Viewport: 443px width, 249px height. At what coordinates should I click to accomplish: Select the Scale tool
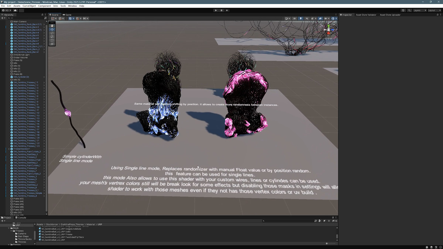click(x=52, y=37)
